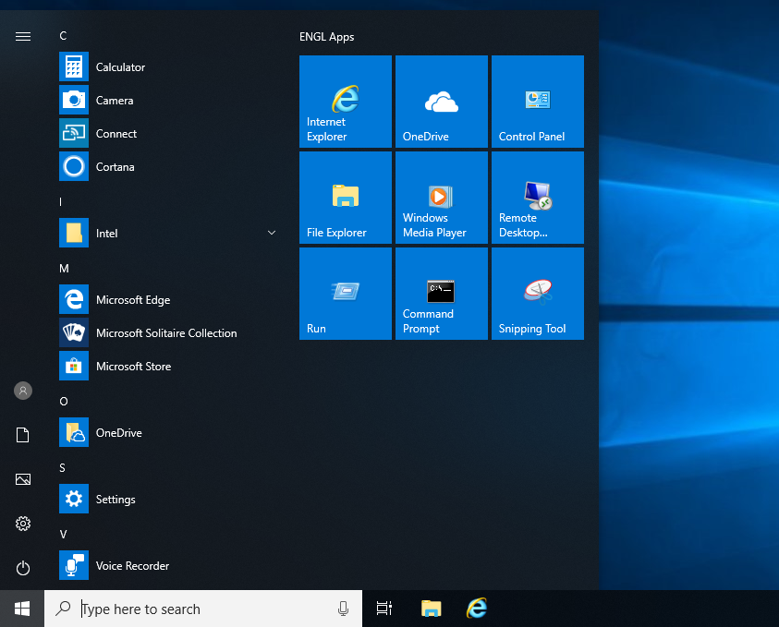Open the Control Panel tile
Screen dimensions: 779x627
538,102
